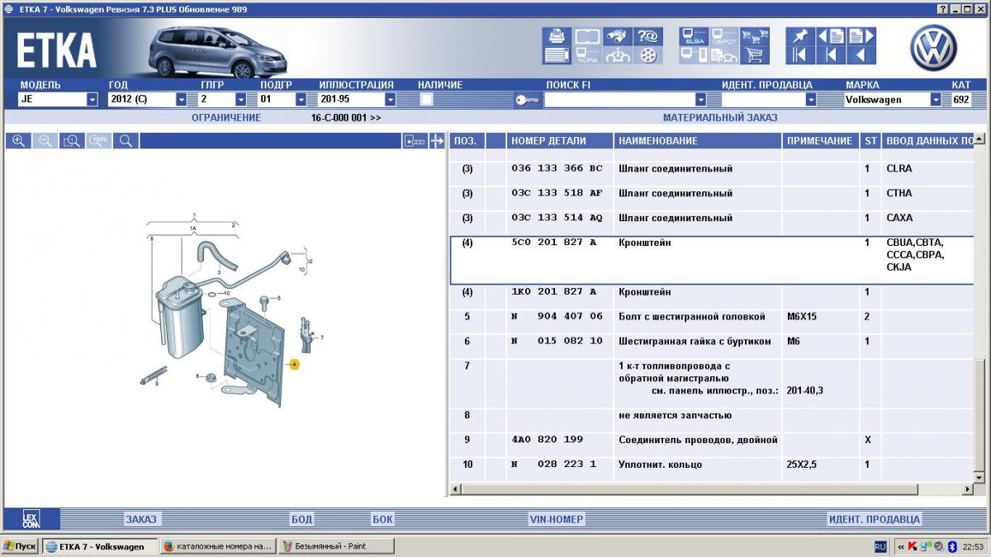Screen dimensions: 991x557
Task: Click the НАИМЕНОВАНИЕ column header
Action: pyautogui.click(x=699, y=141)
